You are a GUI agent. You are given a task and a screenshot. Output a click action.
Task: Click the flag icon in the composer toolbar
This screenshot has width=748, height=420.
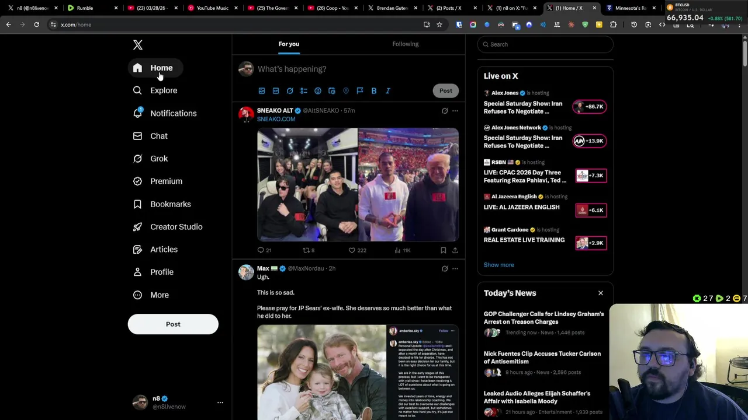coord(360,91)
